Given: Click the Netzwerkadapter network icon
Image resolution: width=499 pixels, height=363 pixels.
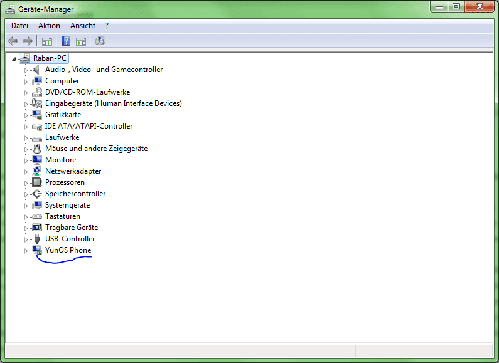Looking at the screenshot, I should [x=37, y=171].
